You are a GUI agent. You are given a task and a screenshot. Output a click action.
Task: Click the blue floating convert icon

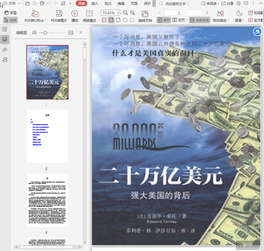257,32
